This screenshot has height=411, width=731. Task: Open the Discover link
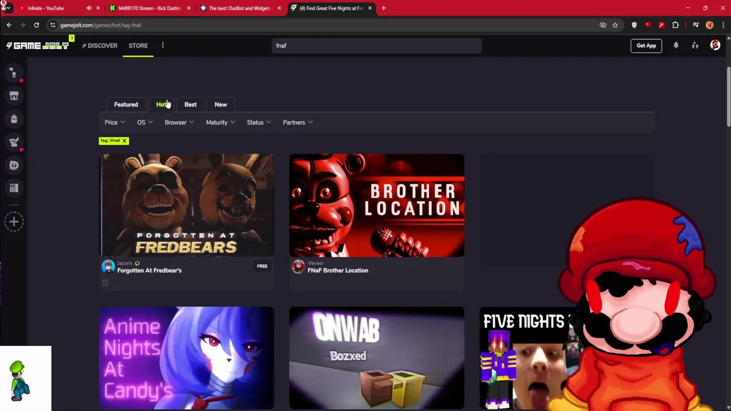pos(100,46)
